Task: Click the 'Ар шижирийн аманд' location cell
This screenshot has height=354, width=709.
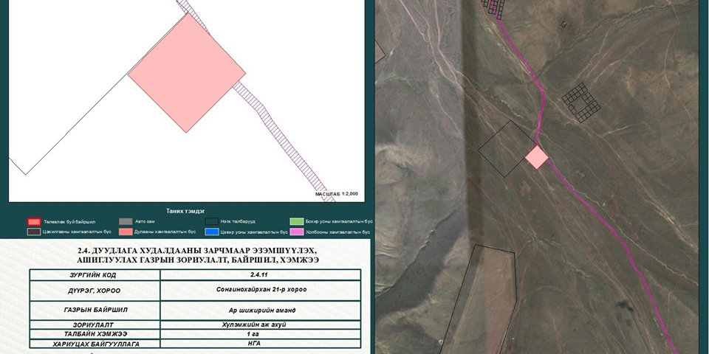Action: (260, 310)
